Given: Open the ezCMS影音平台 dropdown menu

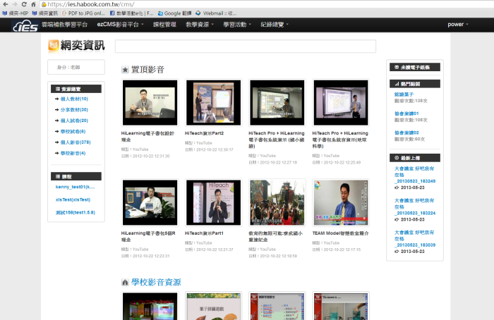Looking at the screenshot, I should (121, 25).
